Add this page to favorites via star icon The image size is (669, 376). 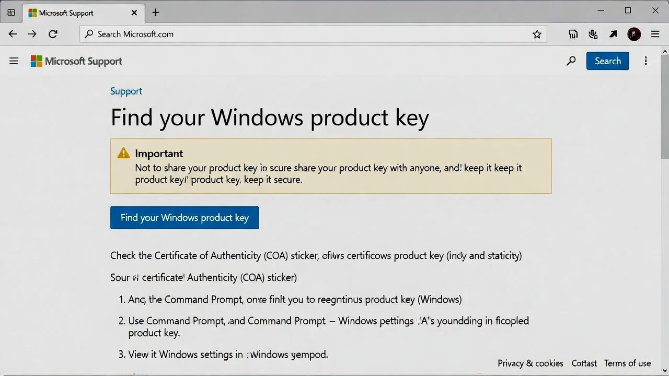point(537,34)
